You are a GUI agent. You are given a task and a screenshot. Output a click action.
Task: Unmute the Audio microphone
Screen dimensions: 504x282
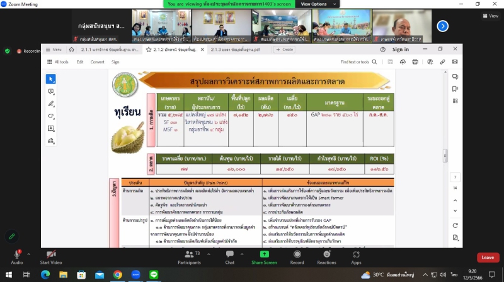(17, 258)
